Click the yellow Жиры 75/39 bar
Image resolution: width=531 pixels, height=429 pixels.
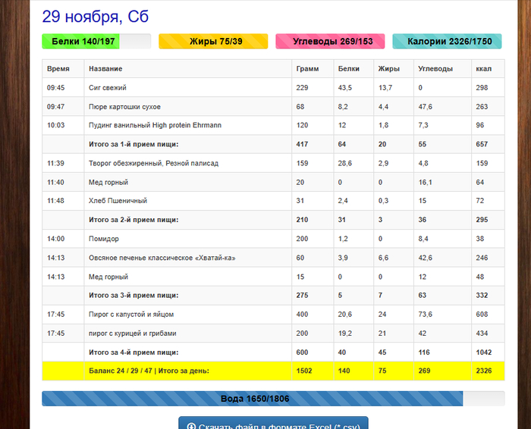point(213,42)
